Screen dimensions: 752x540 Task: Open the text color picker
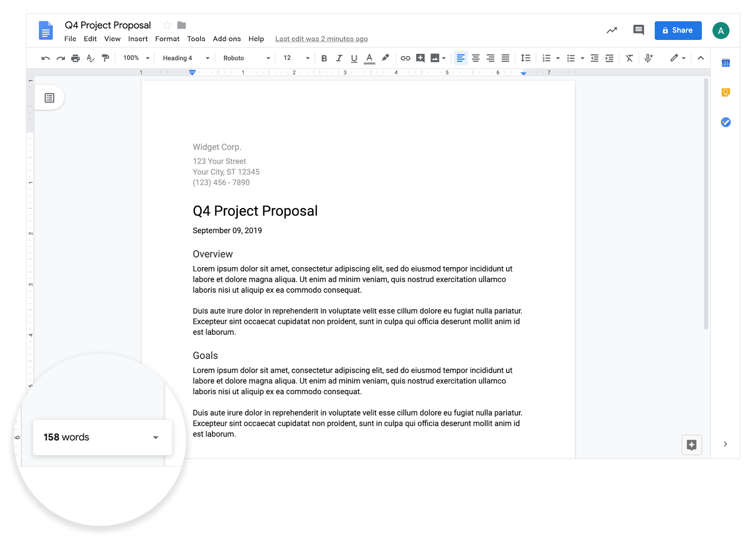click(369, 58)
